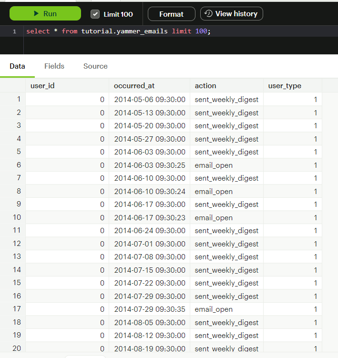
Task: Click row number 5 in results
Action: [x=19, y=152]
